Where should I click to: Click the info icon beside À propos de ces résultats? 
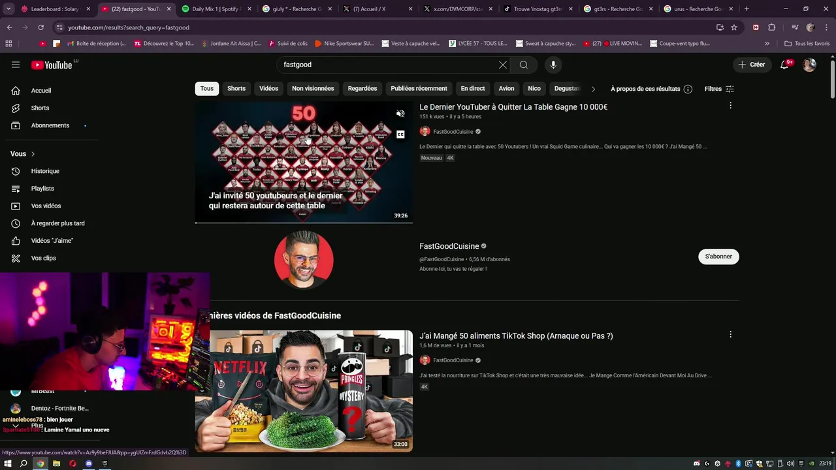[x=688, y=89]
